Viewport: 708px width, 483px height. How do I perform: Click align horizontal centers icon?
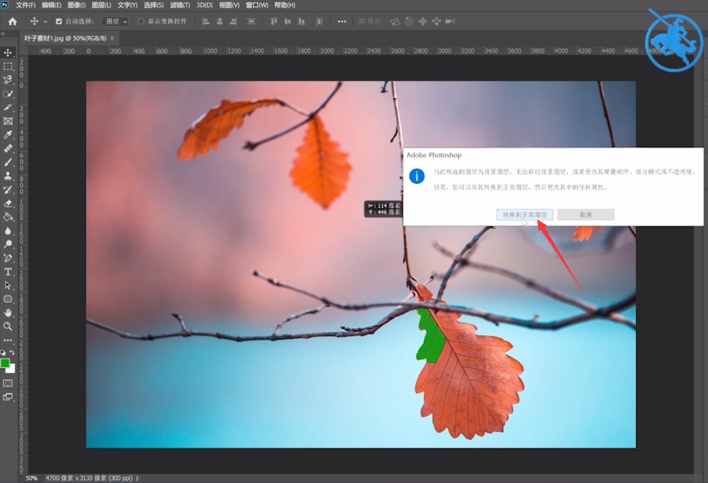(220, 21)
